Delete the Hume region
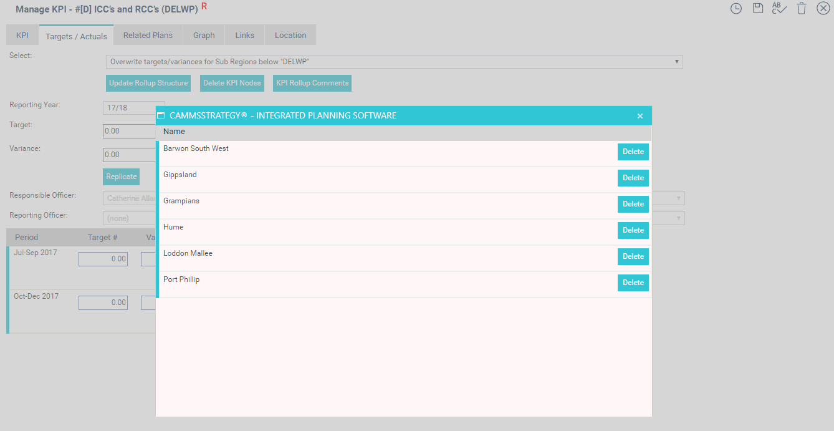 (x=633, y=230)
